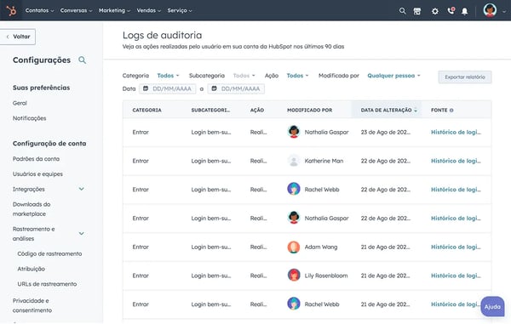This screenshot has height=324, width=511.
Task: Open Histórico de login link in Adam Wang row
Action: tap(456, 247)
